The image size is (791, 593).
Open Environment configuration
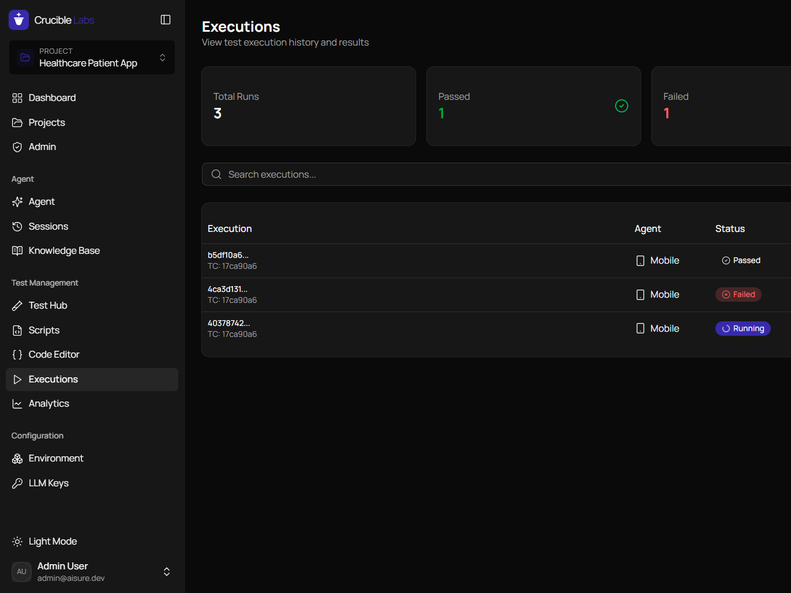[92, 459]
